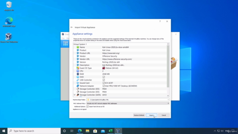The height and width of the screenshot is (134, 238).
Task: Open Microsoft Edge desktop shortcut
Action: 9,22
